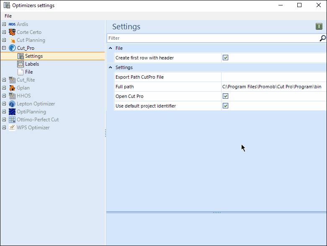Screen dimensions: 327x246
Task: Click the Cut_Rite icon
Action: (x=12, y=80)
